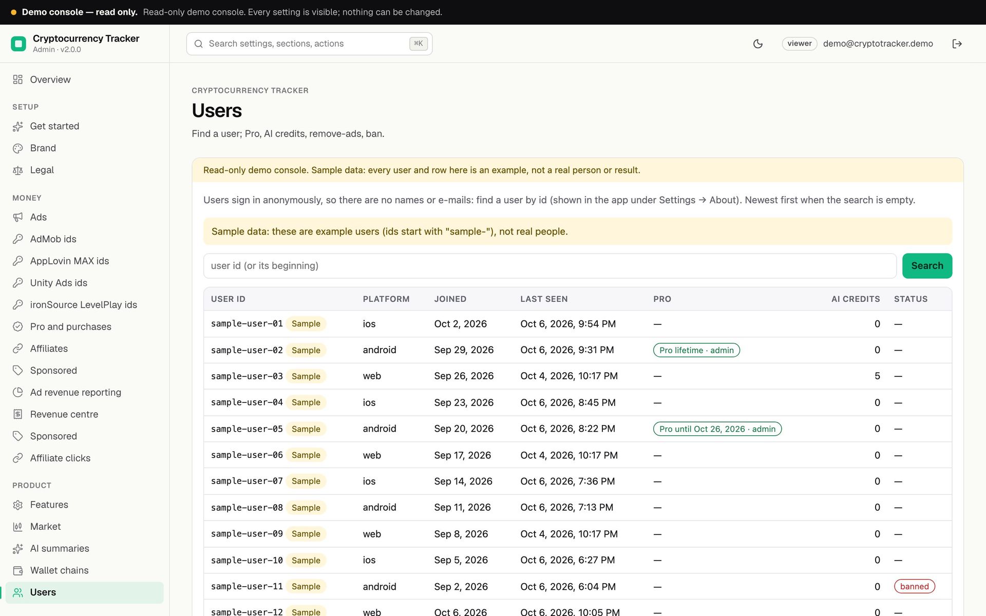Click the Pro lifetime · admin badge
986x616 pixels.
(696, 350)
